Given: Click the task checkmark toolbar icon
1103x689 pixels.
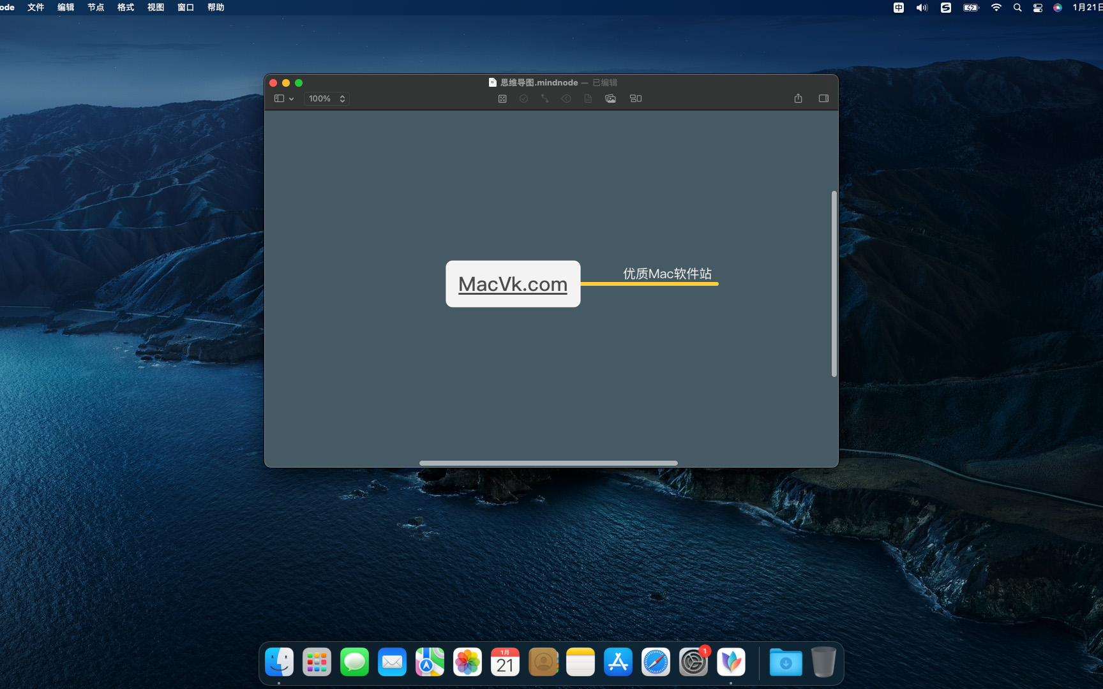Looking at the screenshot, I should (523, 99).
